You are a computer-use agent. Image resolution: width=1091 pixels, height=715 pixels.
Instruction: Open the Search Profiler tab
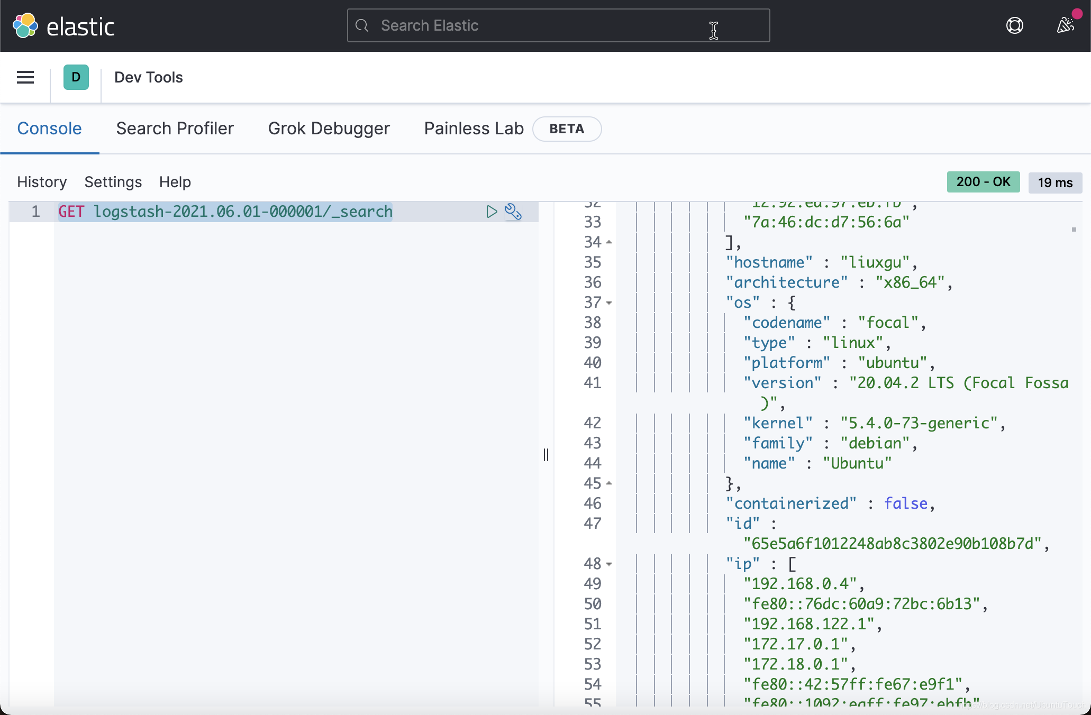[175, 129]
